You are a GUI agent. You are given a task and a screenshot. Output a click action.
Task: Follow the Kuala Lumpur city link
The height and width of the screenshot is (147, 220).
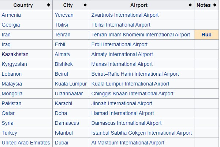pyautogui.click(x=71, y=84)
